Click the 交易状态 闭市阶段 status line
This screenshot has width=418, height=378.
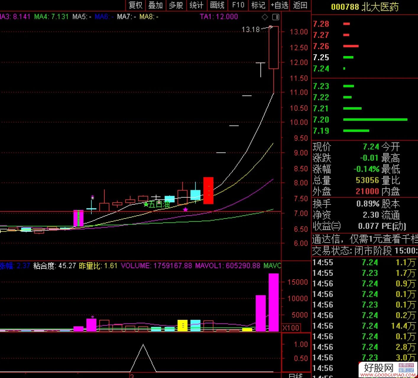(x=365, y=251)
